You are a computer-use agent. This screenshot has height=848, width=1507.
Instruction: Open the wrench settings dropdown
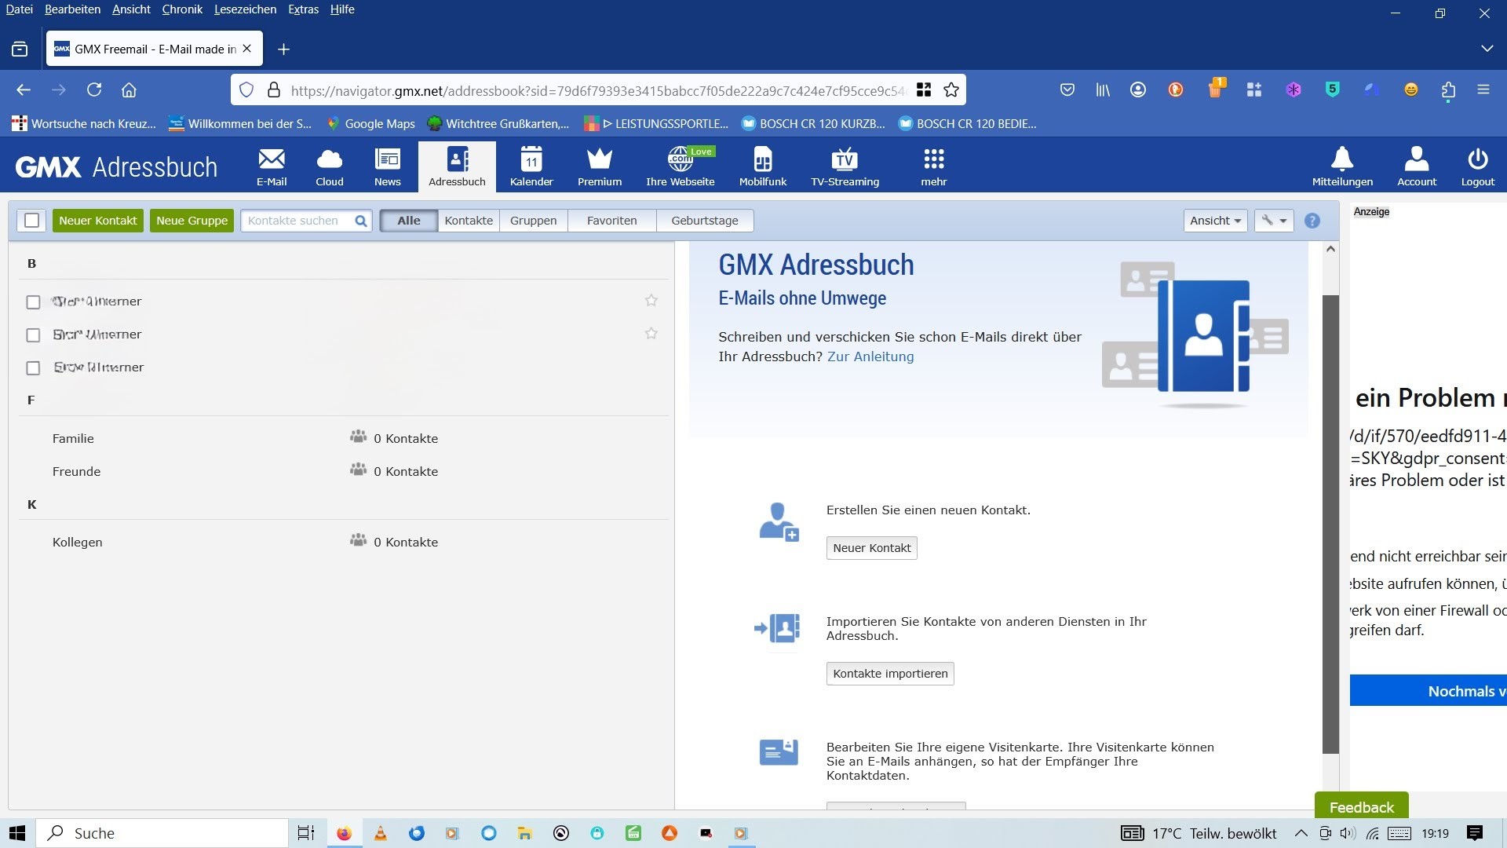[1274, 221]
